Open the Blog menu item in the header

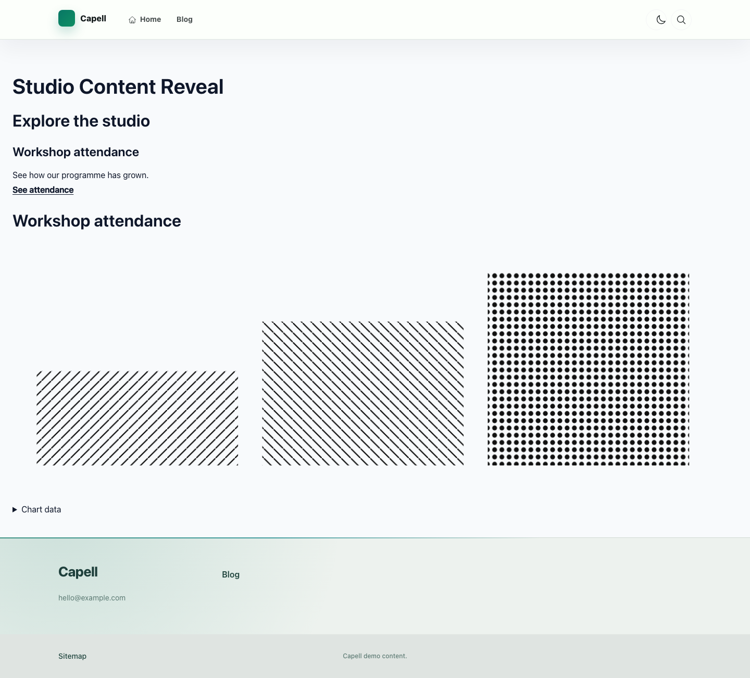click(184, 19)
